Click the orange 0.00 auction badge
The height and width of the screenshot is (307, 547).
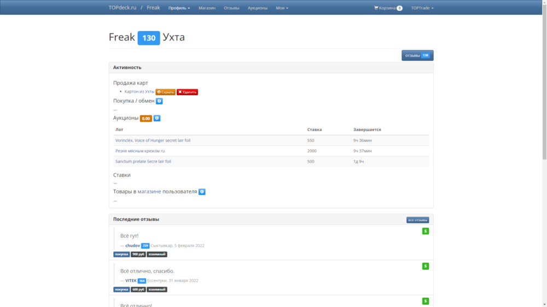point(146,119)
